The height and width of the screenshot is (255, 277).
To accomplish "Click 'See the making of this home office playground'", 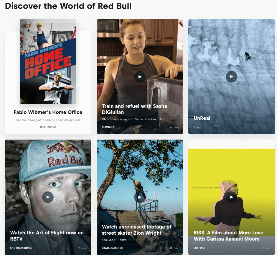I will [x=48, y=120].
